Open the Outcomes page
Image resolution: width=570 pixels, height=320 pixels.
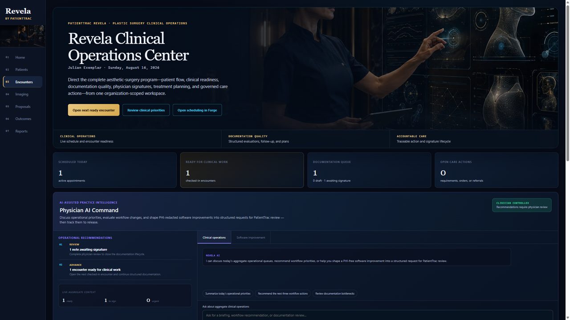(22, 119)
